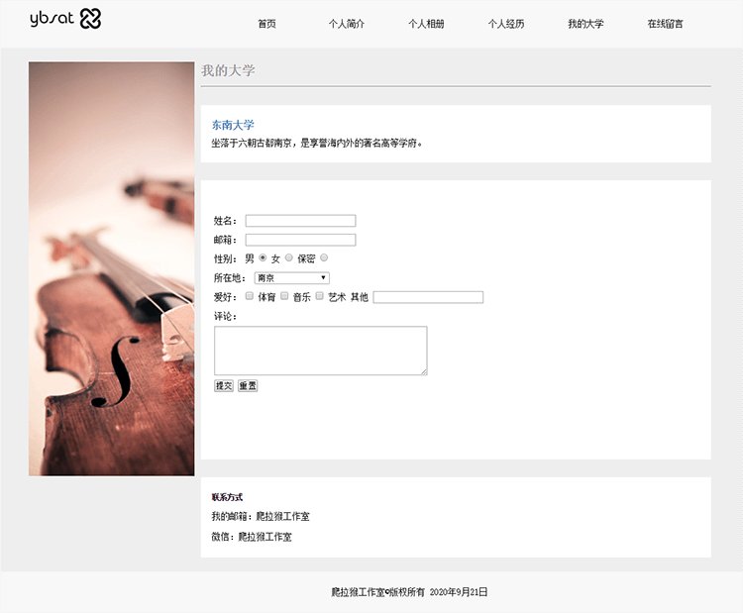Open the 在线留言 navigation item
Screen dimensions: 743x613
(x=665, y=24)
